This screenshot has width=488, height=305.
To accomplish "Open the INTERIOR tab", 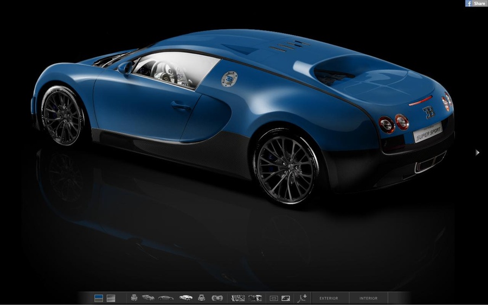I will 369,298.
